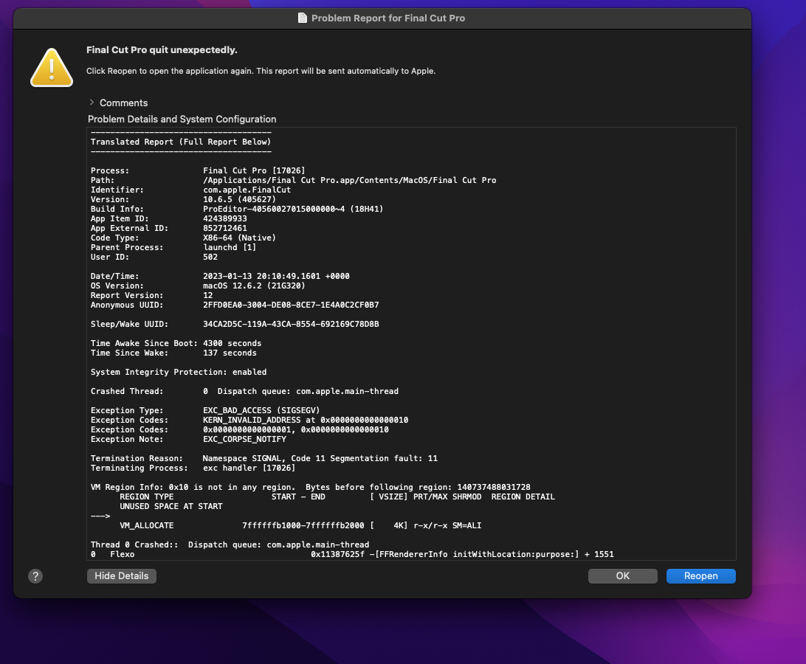This screenshot has width=806, height=664.
Task: Click the Anonymous UUID value starting '2FFD0EA0'
Action: pyautogui.click(x=291, y=305)
